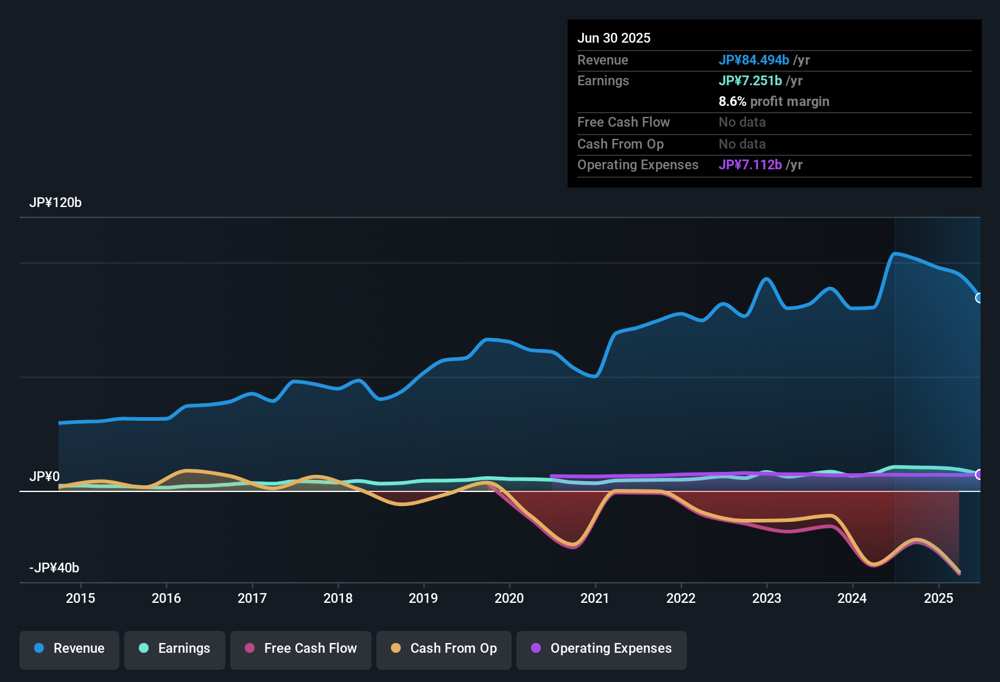This screenshot has height=682, width=1000.
Task: Click the blue Revenue line peak near 2024
Action: (896, 255)
